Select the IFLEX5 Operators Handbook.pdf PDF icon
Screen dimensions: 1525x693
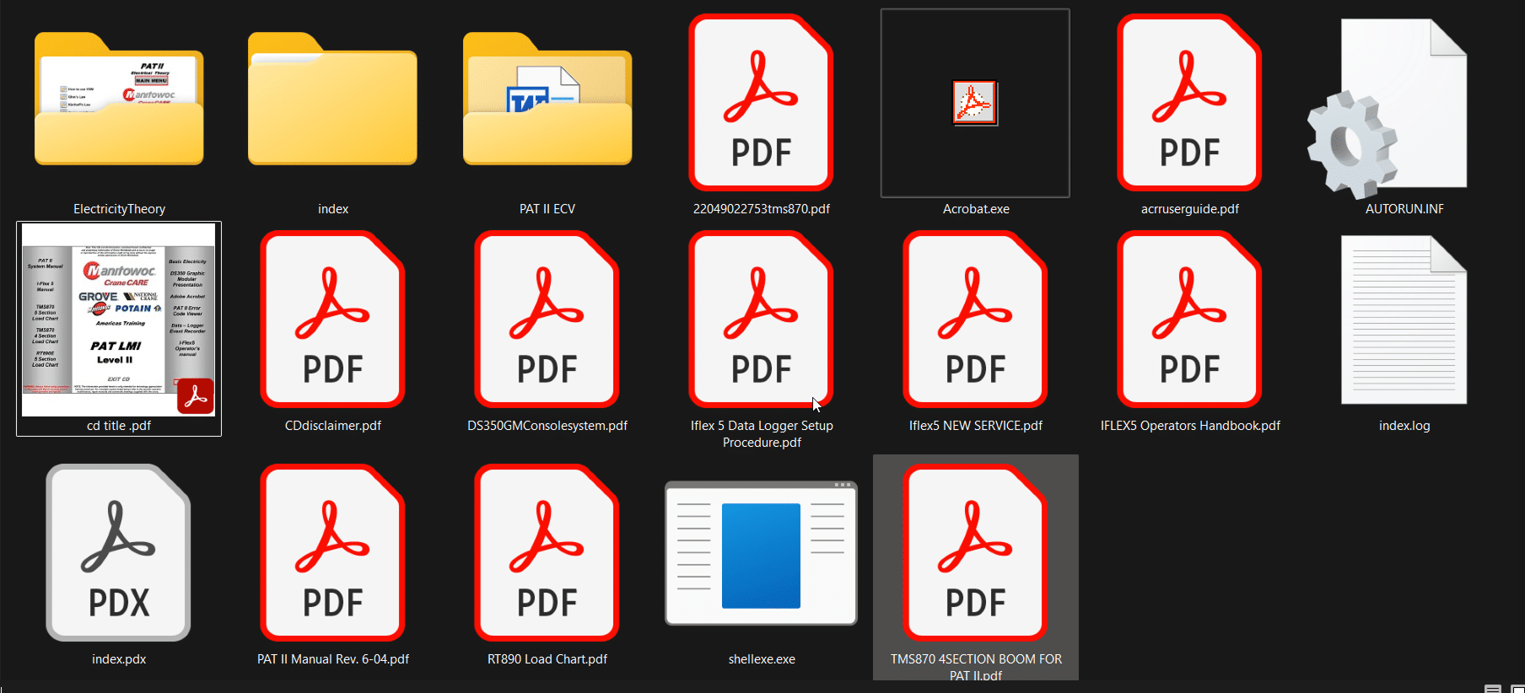(x=1190, y=320)
